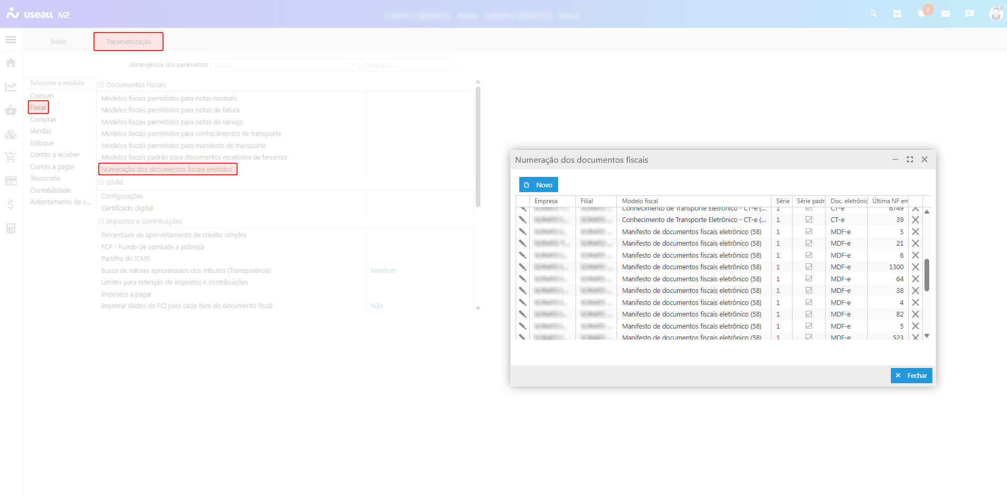Collapse the Impostos e contribuições section
The width and height of the screenshot is (1007, 495).
(x=101, y=222)
